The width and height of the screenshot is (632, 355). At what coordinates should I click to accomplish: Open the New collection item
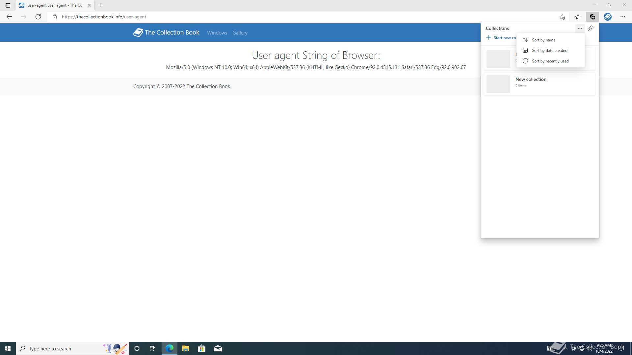pyautogui.click(x=540, y=84)
